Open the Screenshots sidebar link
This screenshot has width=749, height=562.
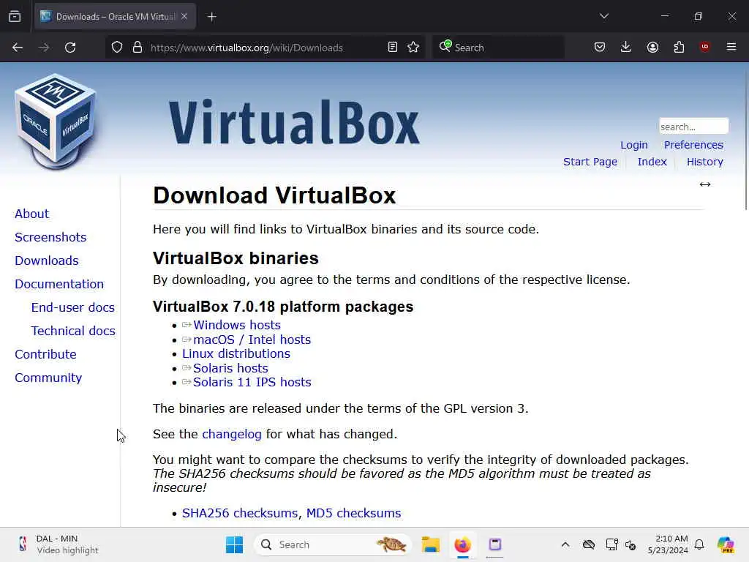click(x=50, y=237)
